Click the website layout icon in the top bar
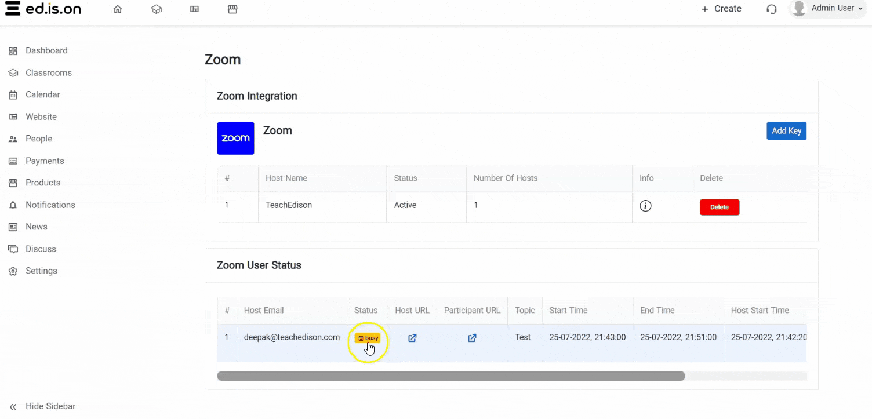The height and width of the screenshot is (419, 872). 194,9
